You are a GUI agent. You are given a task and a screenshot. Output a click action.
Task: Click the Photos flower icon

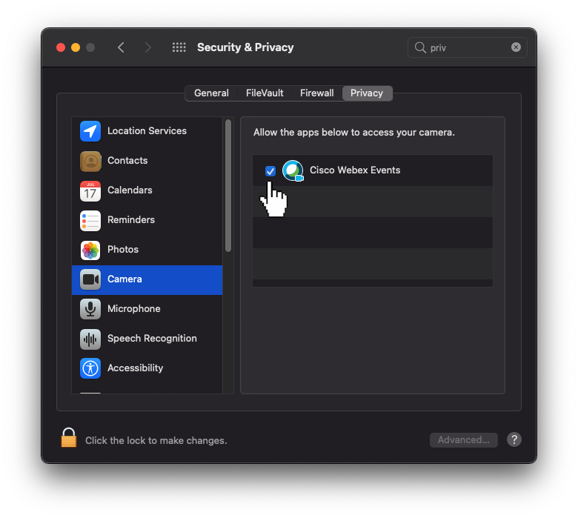pyautogui.click(x=90, y=250)
